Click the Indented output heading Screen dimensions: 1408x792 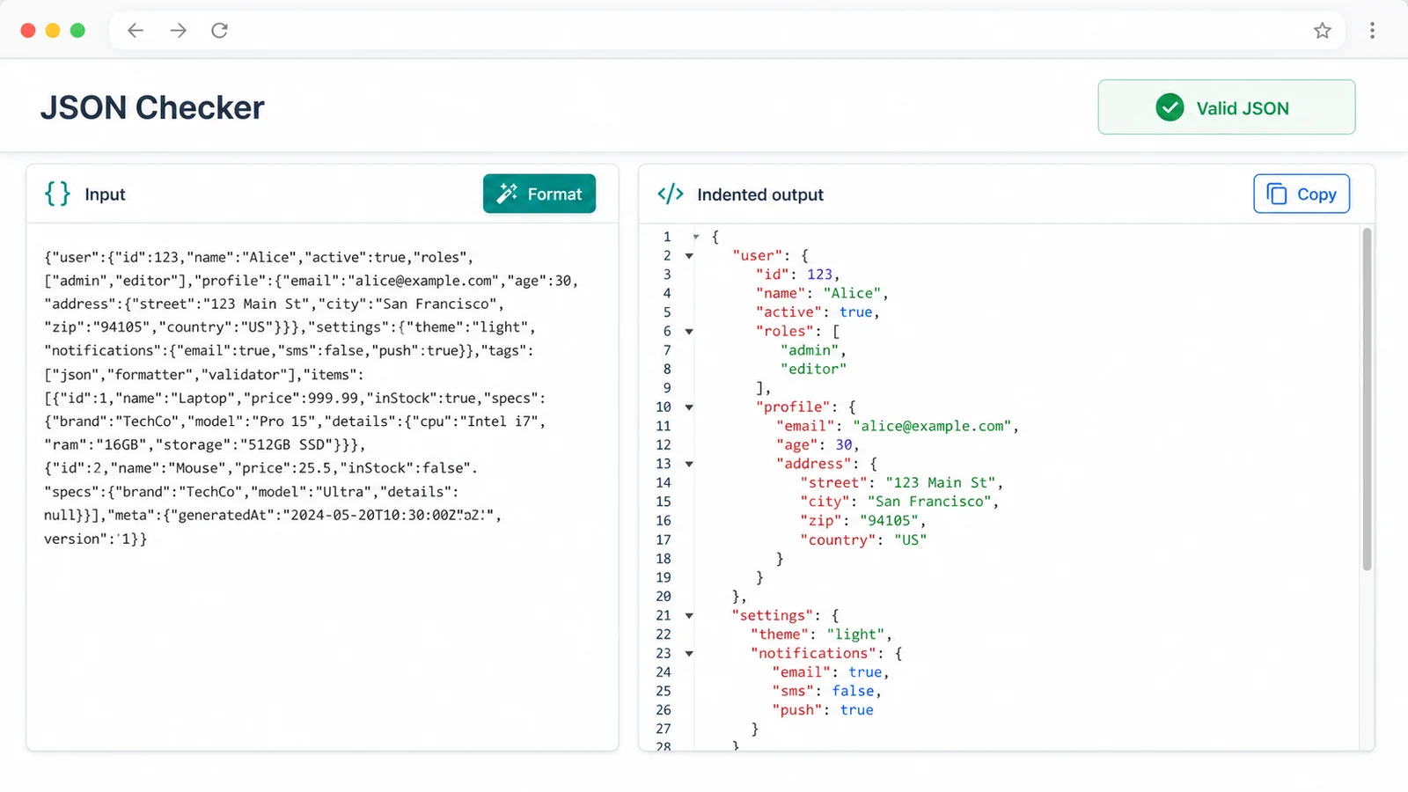click(760, 194)
